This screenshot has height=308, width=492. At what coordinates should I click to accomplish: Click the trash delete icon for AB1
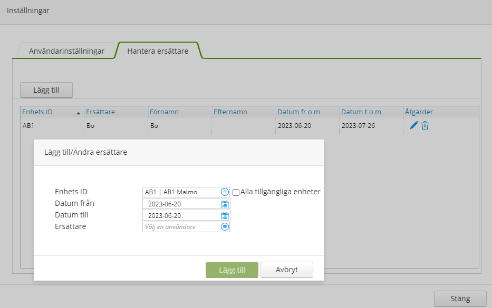coord(425,125)
